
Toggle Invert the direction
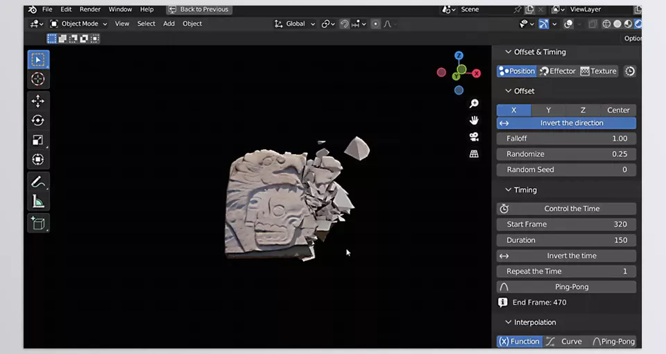566,124
